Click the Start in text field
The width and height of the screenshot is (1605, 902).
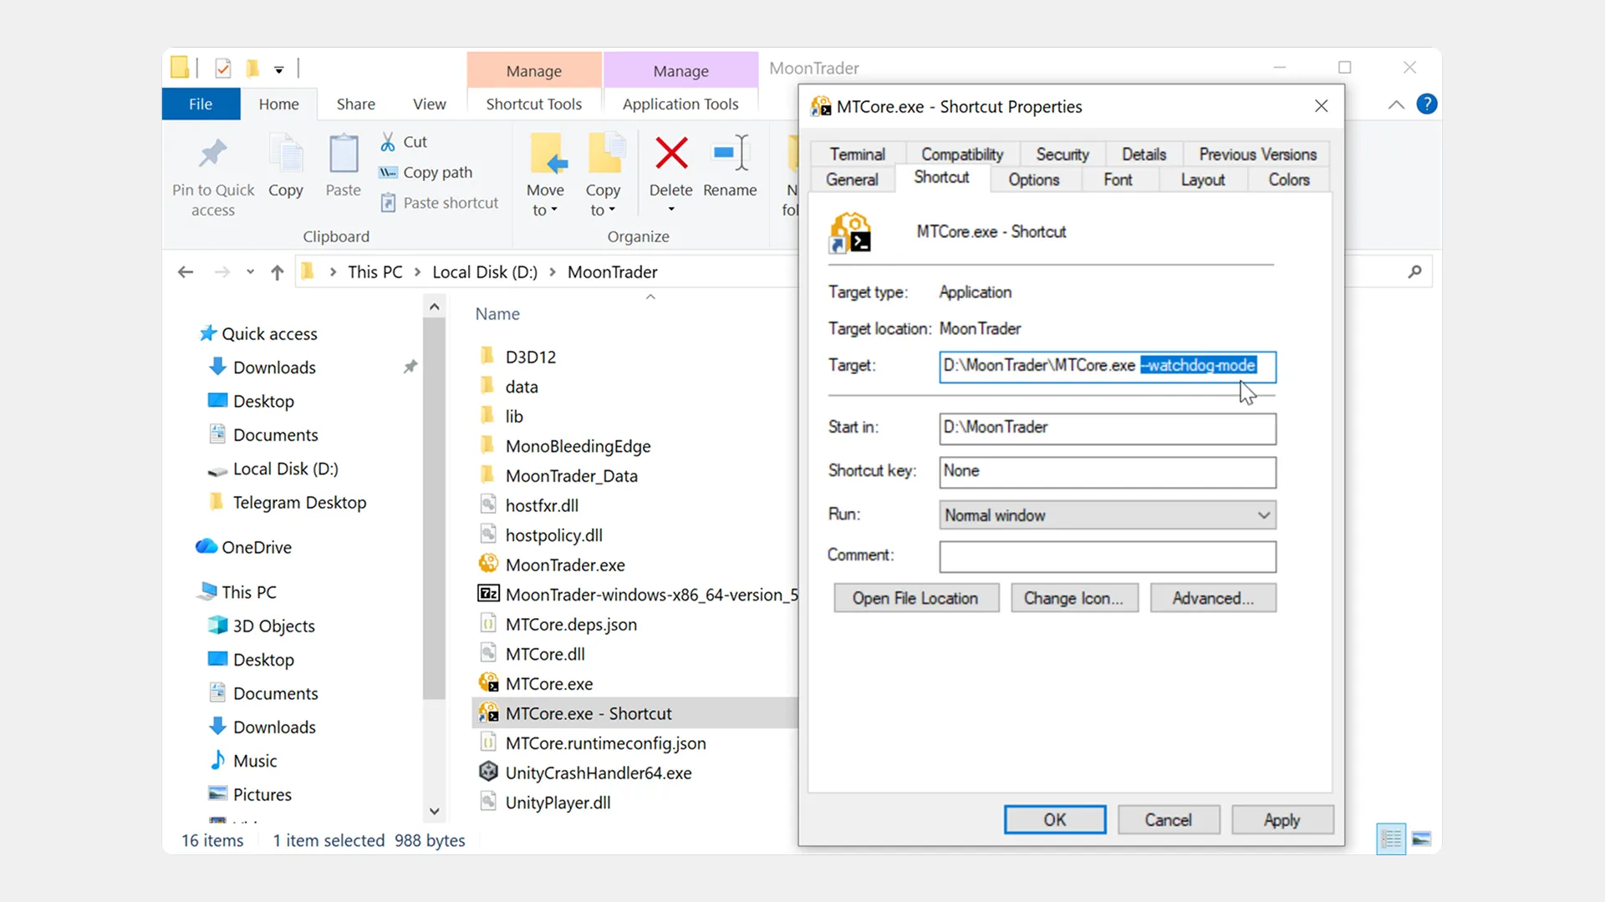point(1107,428)
